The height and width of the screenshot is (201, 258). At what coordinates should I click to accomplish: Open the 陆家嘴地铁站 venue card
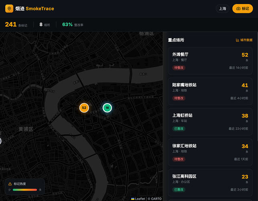pos(210,91)
